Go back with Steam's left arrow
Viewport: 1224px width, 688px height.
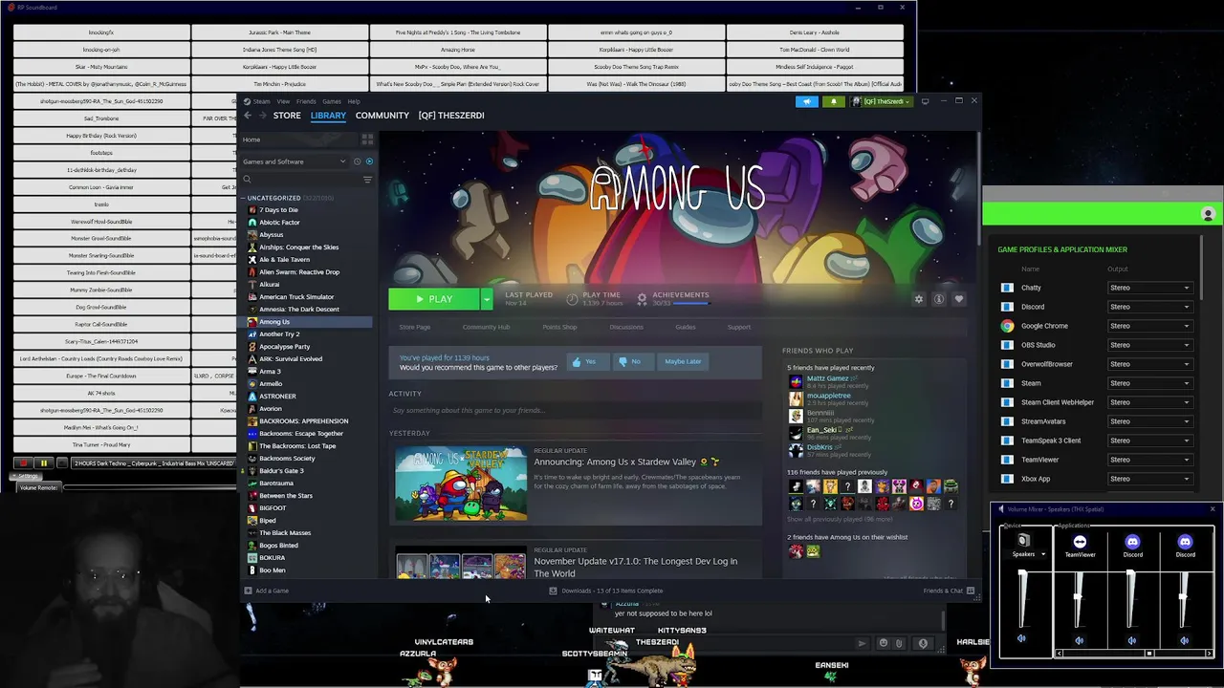[x=247, y=116]
